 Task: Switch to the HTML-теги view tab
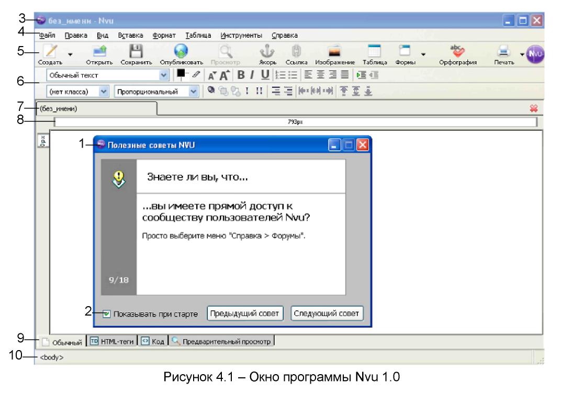[x=112, y=342]
